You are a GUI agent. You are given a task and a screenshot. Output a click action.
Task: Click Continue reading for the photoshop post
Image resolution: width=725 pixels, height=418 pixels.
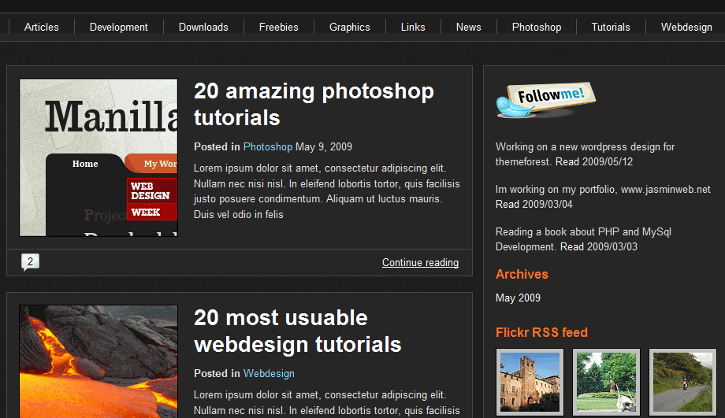pyautogui.click(x=420, y=262)
